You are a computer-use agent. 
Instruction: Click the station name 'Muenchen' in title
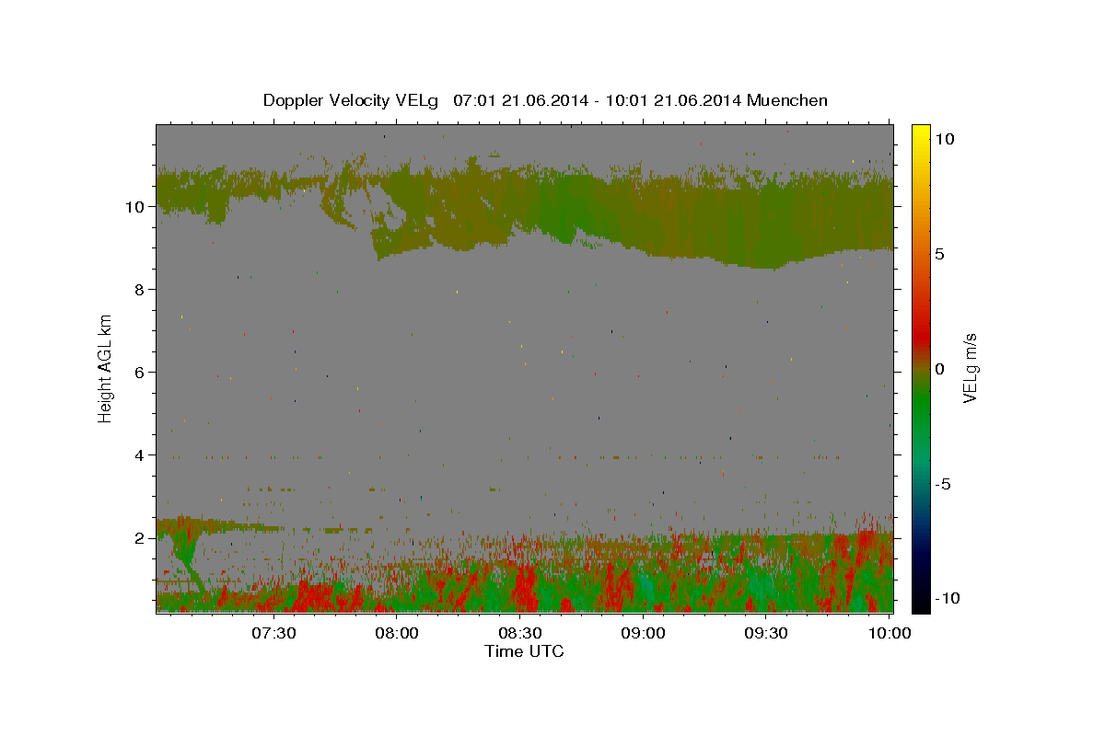point(788,100)
